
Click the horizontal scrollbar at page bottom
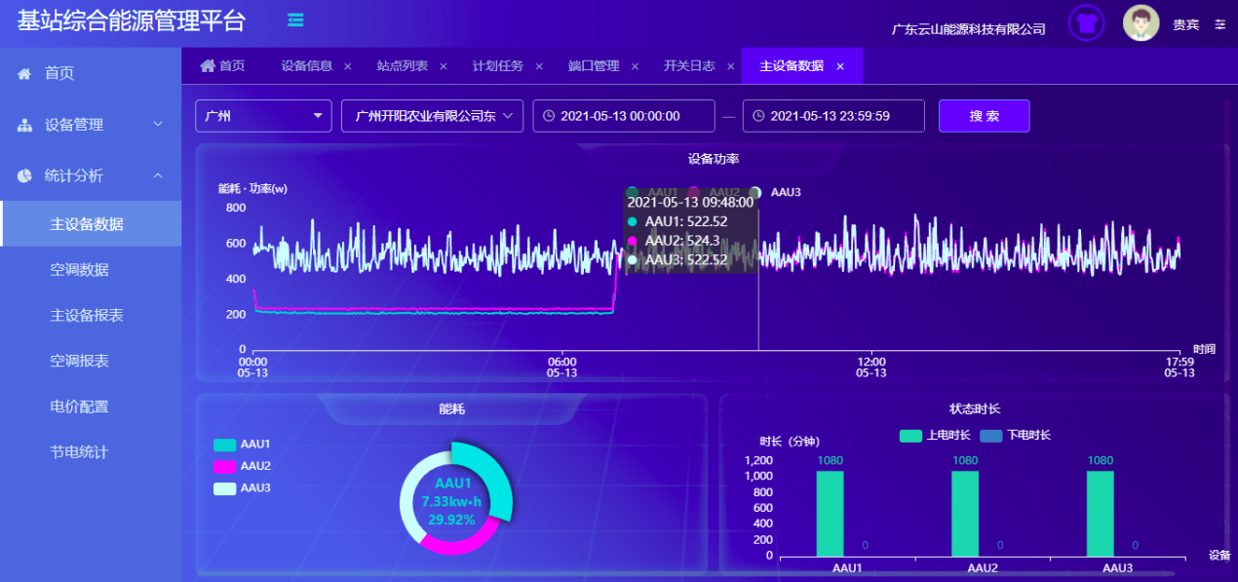pos(685,575)
